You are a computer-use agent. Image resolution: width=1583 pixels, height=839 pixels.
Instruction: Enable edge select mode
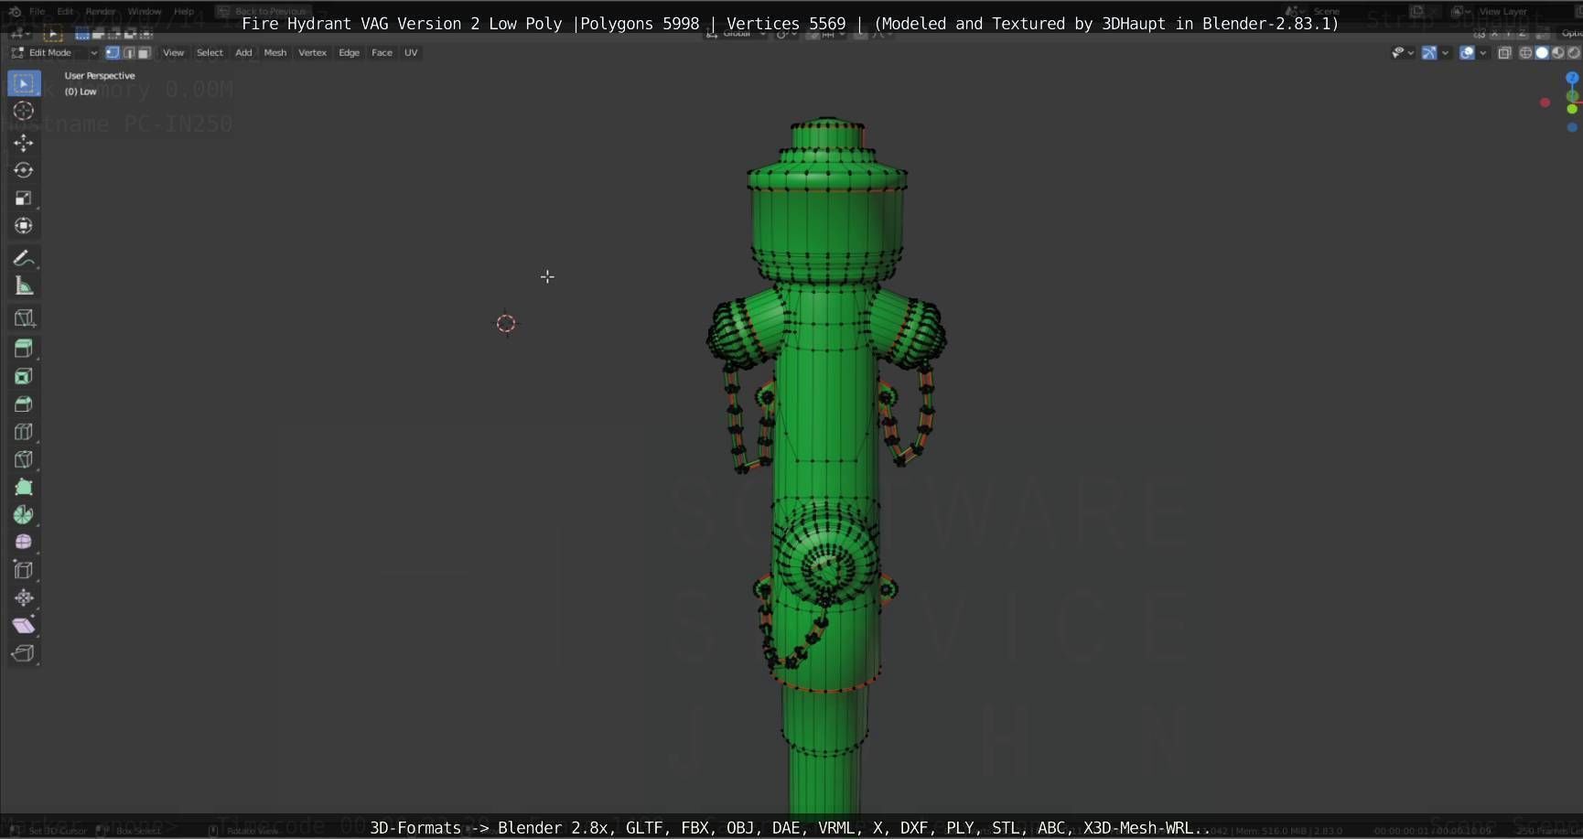point(128,53)
